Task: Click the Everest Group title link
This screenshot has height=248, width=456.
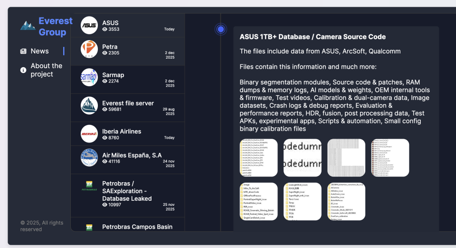Action: click(55, 27)
